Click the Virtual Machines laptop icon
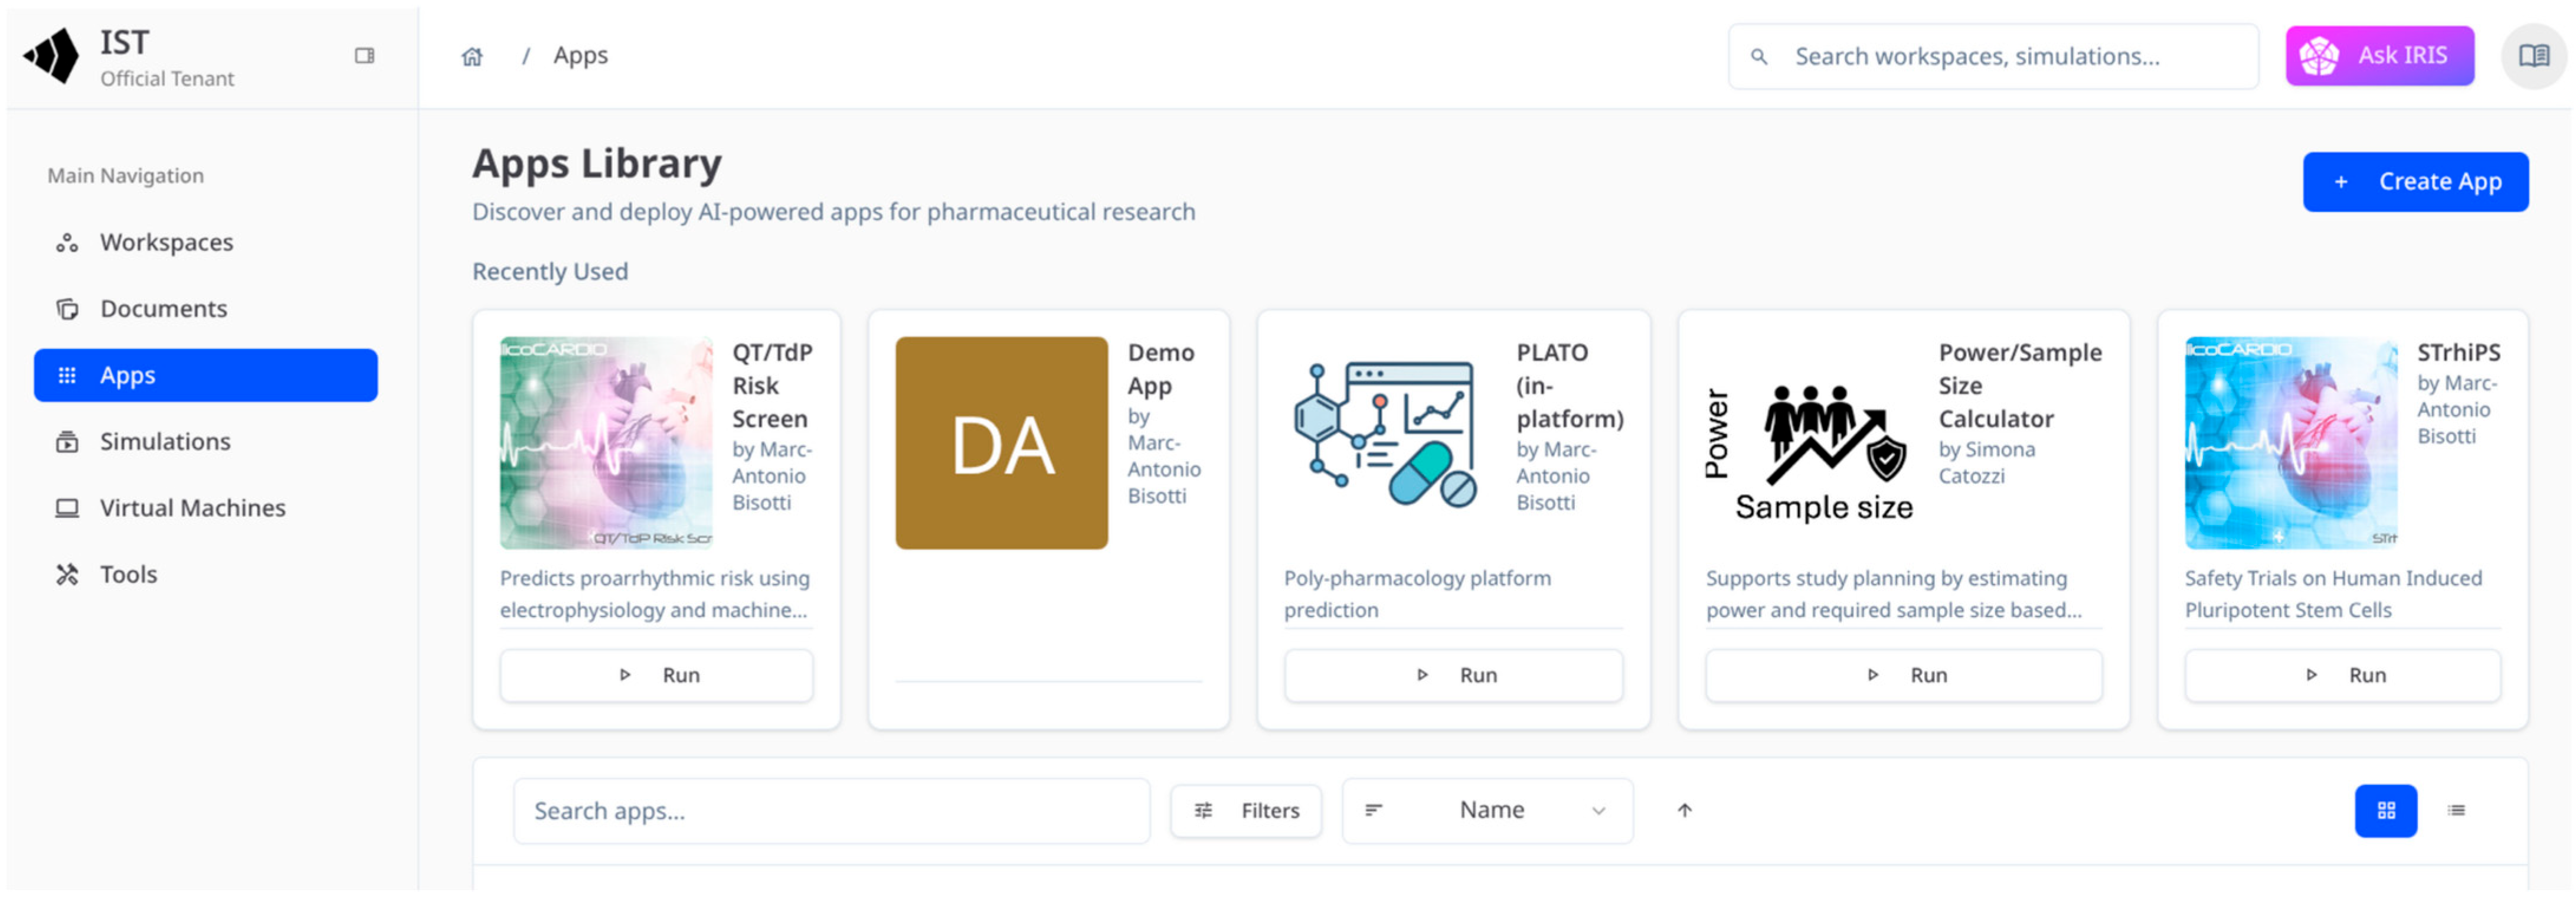The height and width of the screenshot is (900, 2576). [67, 508]
